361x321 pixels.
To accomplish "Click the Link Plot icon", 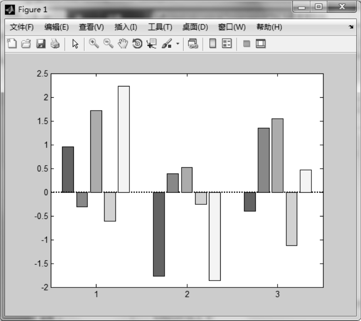I will (193, 44).
